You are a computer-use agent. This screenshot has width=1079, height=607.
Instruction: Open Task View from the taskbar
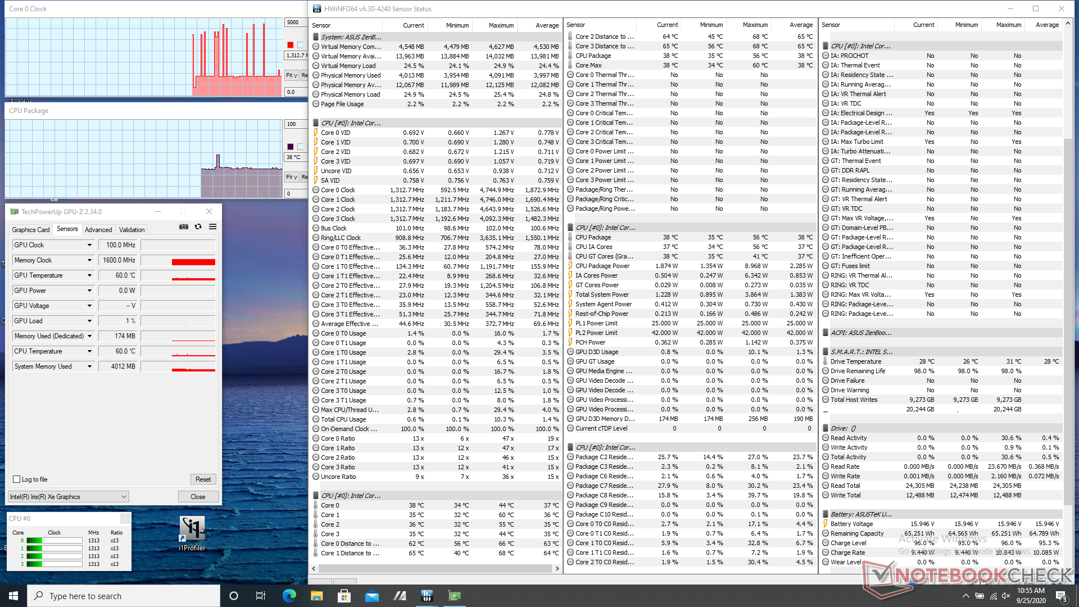[261, 596]
